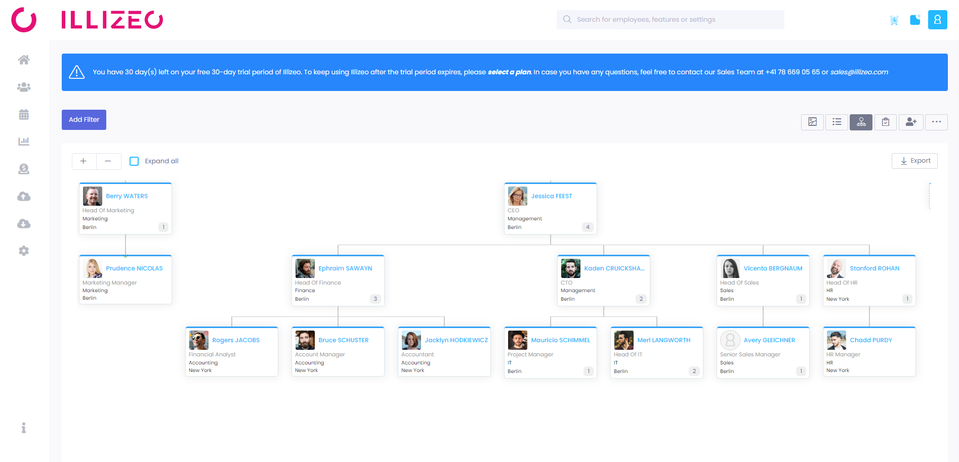
Task: Open the Home sidebar icon
Action: pyautogui.click(x=24, y=60)
